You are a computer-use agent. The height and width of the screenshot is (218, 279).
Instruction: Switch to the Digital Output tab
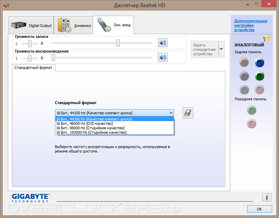(31, 25)
